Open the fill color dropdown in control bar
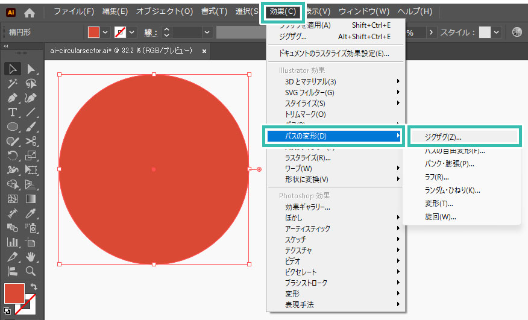 (x=106, y=33)
